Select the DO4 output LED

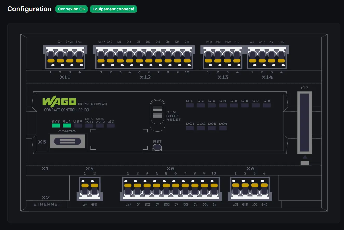tap(223, 128)
